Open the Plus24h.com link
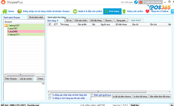Screen dimensions: 174x106 (x=33, y=105)
